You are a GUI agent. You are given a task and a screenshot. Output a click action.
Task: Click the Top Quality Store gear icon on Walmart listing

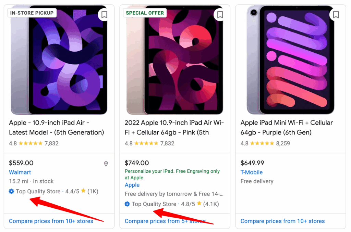11,191
